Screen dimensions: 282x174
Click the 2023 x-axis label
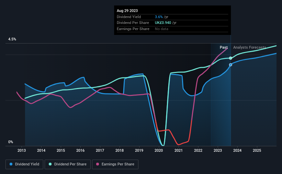(x=218, y=150)
